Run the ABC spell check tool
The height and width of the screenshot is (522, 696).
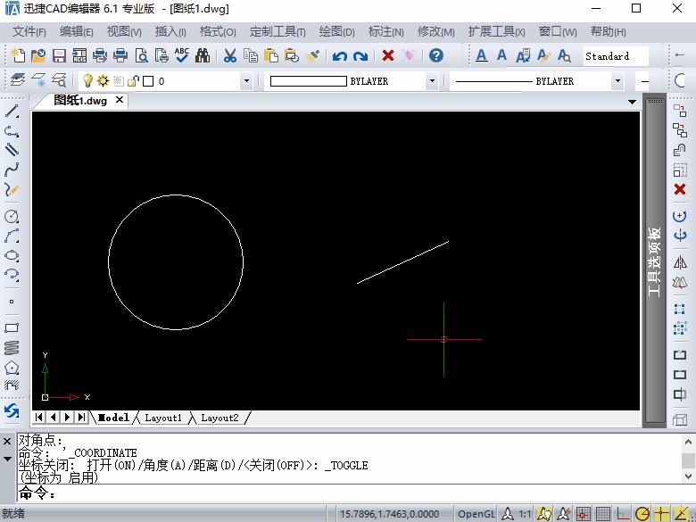pyautogui.click(x=182, y=55)
